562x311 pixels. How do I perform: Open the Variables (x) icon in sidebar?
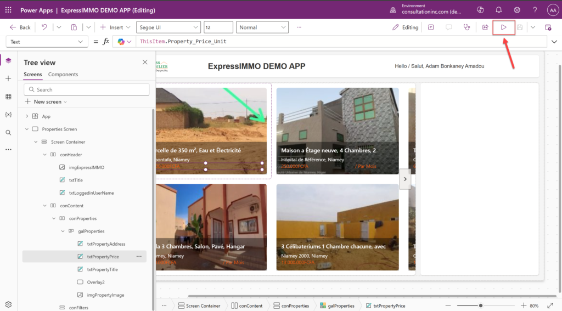(8, 114)
